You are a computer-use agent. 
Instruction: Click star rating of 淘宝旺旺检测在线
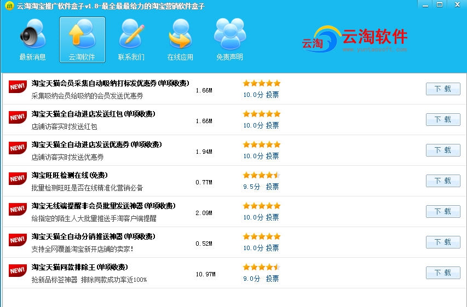pos(262,175)
